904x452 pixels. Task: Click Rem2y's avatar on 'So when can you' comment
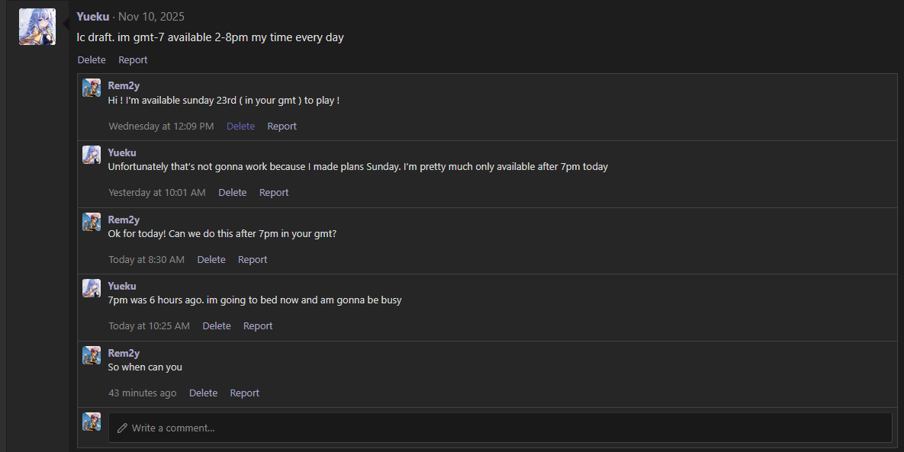pos(92,355)
